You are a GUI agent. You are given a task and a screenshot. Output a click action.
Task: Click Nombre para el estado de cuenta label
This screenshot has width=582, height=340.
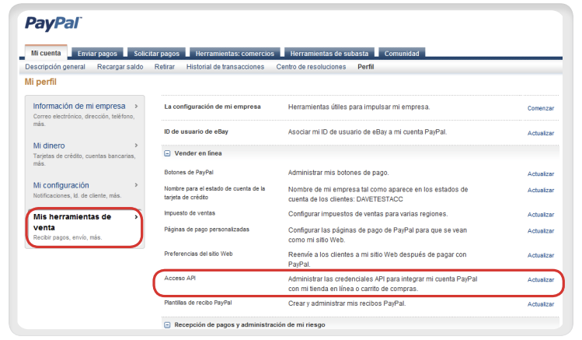[x=214, y=193]
